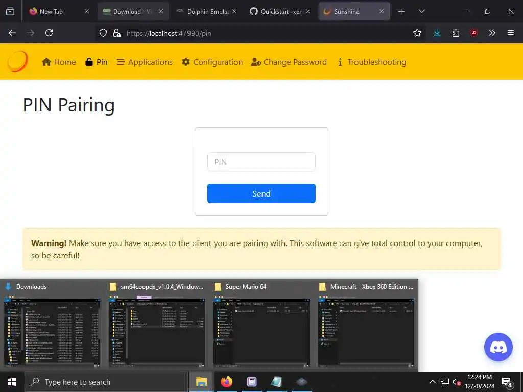
Task: Select Minecraft Xbox 360 Edition window preview
Action: [366, 324]
